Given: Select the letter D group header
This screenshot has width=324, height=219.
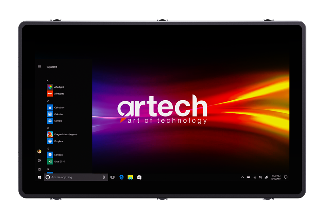Looking at the screenshot, I should click(x=48, y=128).
